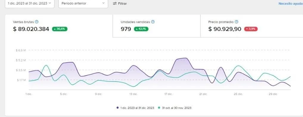303x117 pixels.
Task: Click the $ 5.2 M axis label
Action: point(21,60)
